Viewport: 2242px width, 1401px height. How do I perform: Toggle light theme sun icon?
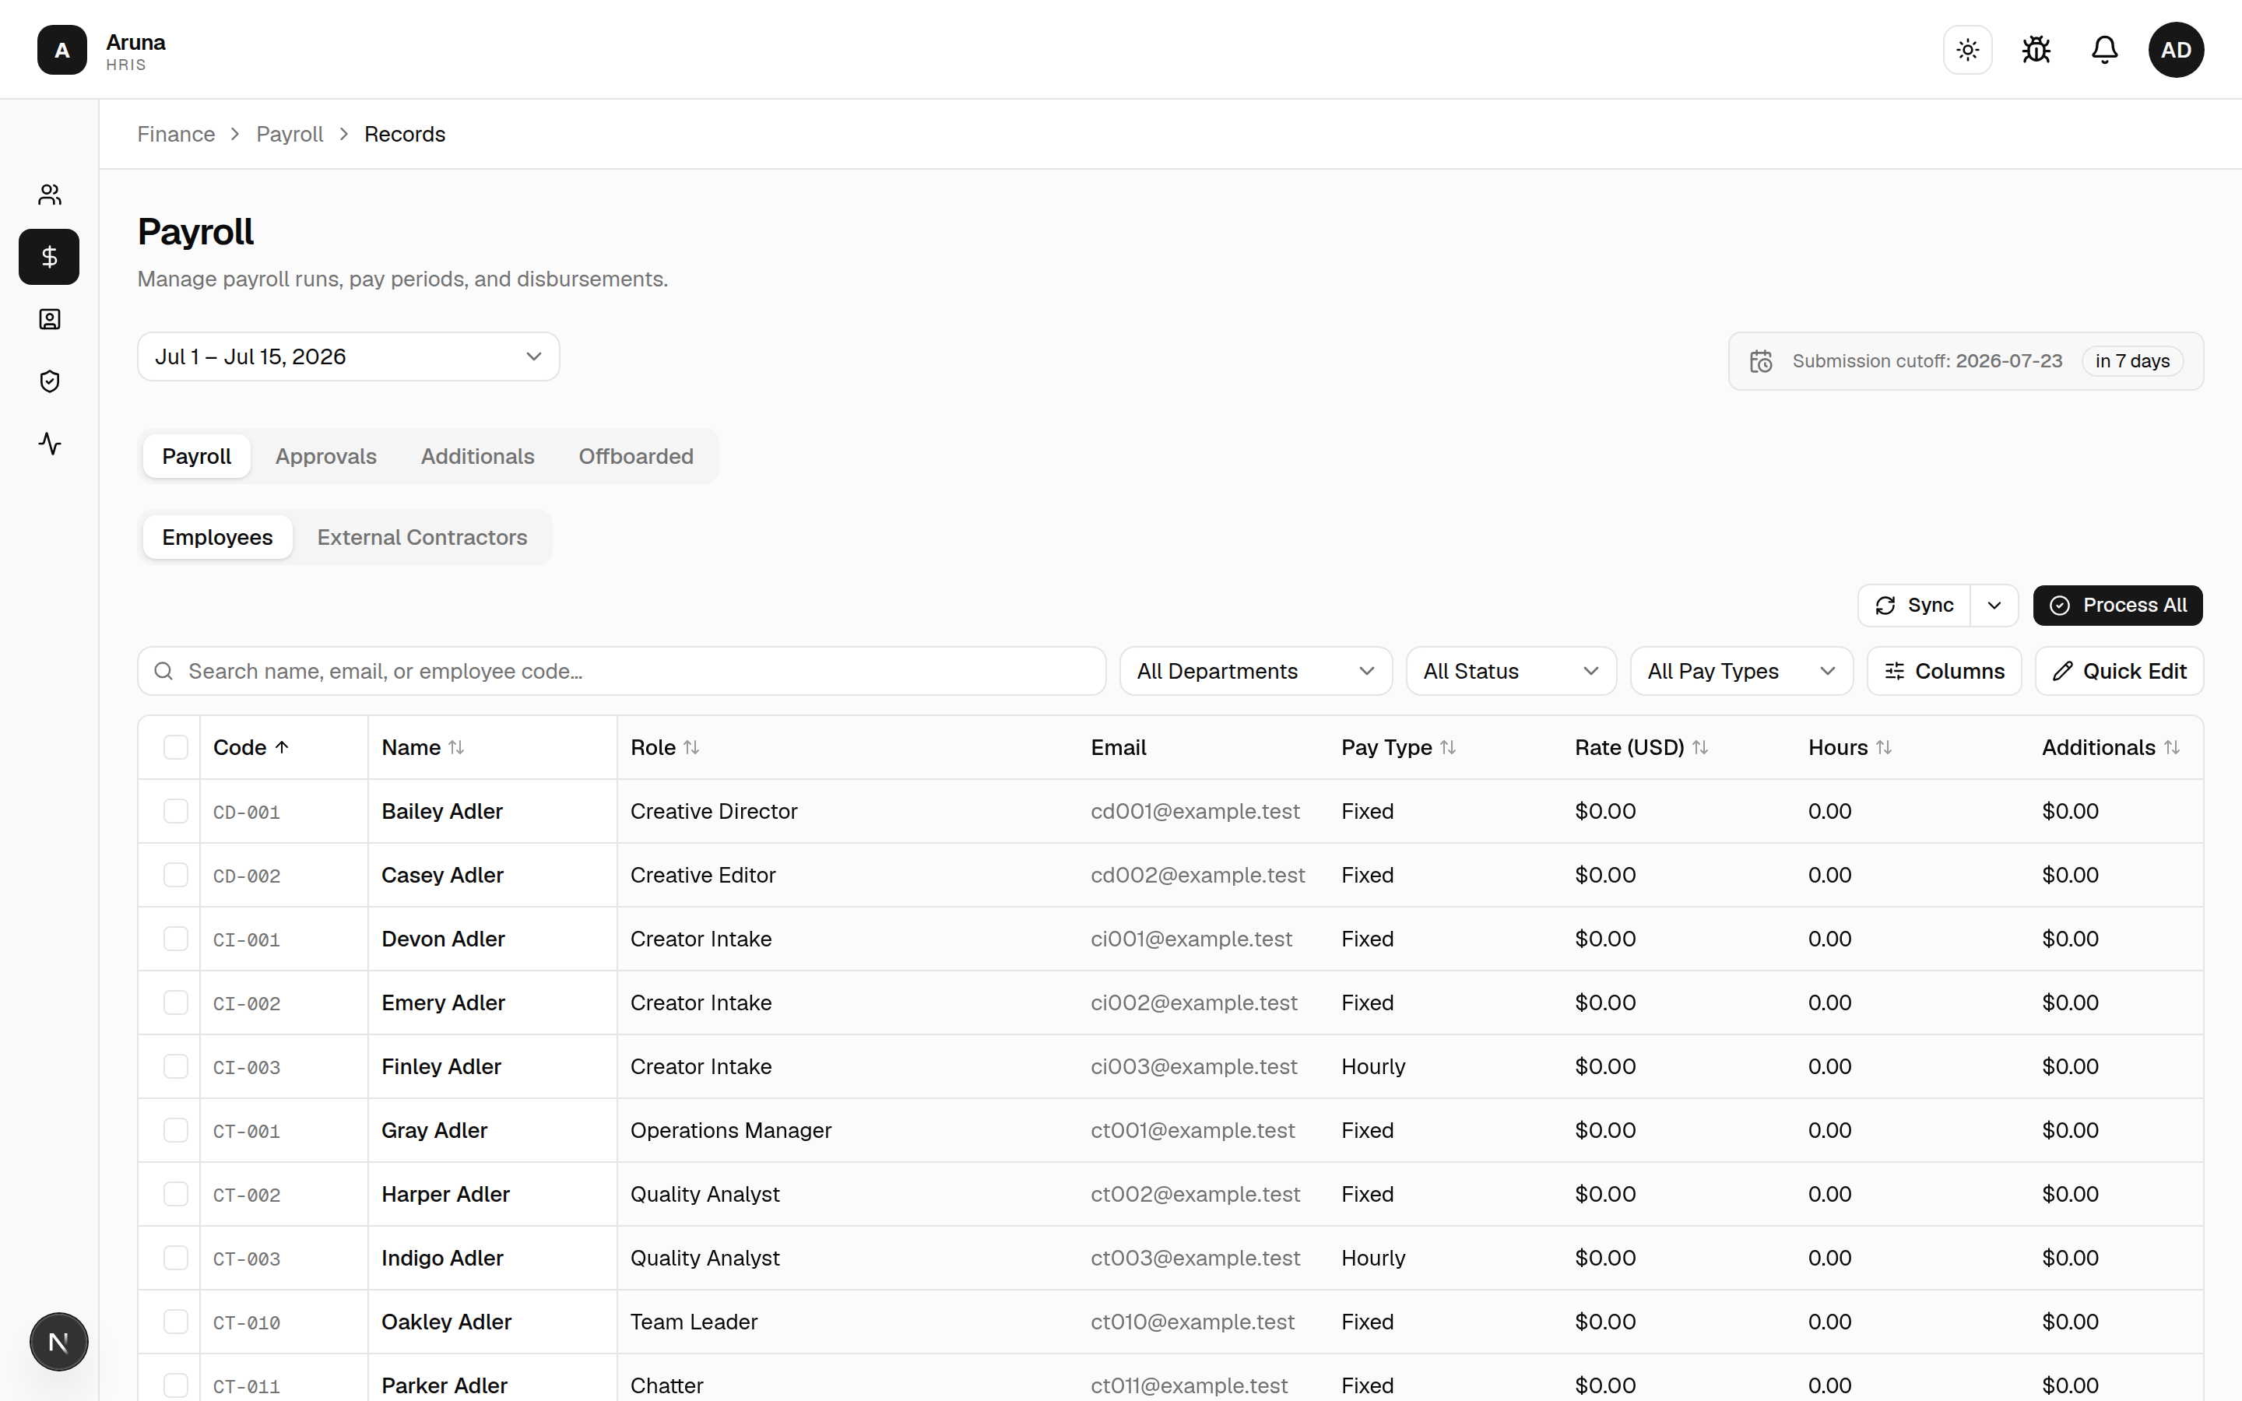[1968, 50]
